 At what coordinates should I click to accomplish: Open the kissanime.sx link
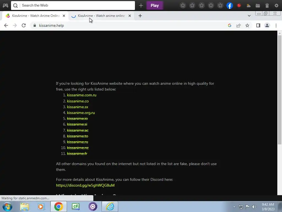(x=78, y=107)
